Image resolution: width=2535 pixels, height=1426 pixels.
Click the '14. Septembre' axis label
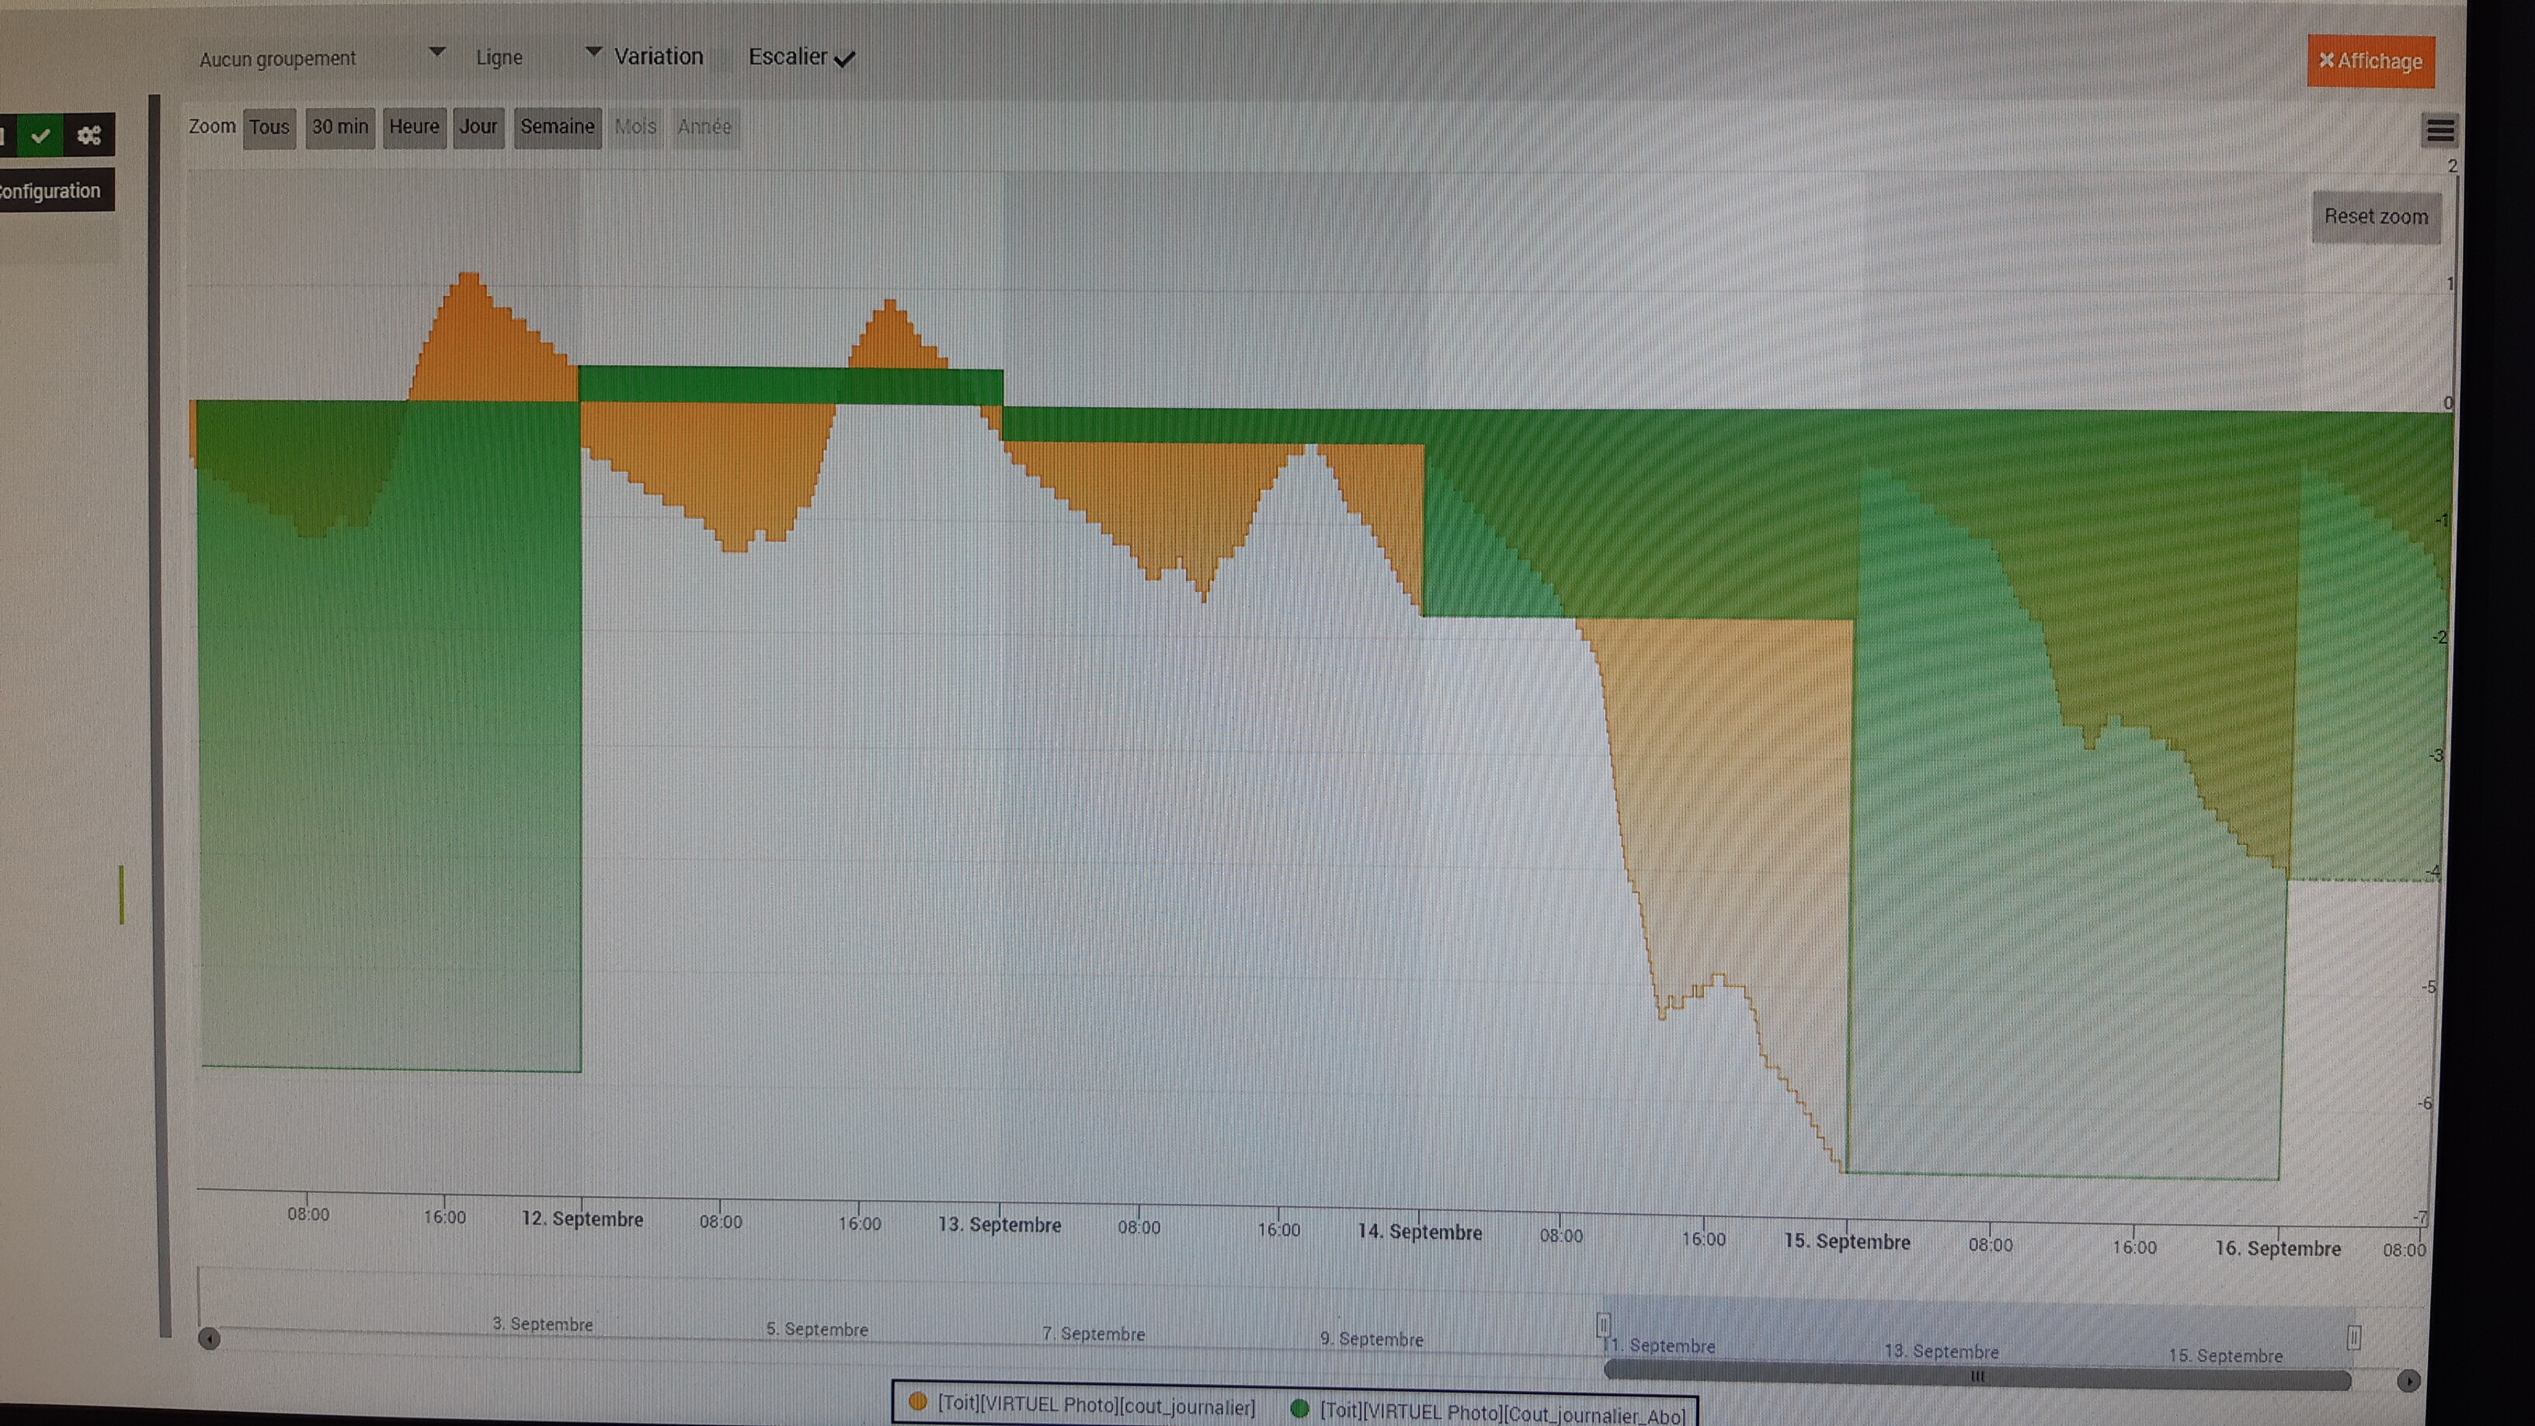(1419, 1232)
